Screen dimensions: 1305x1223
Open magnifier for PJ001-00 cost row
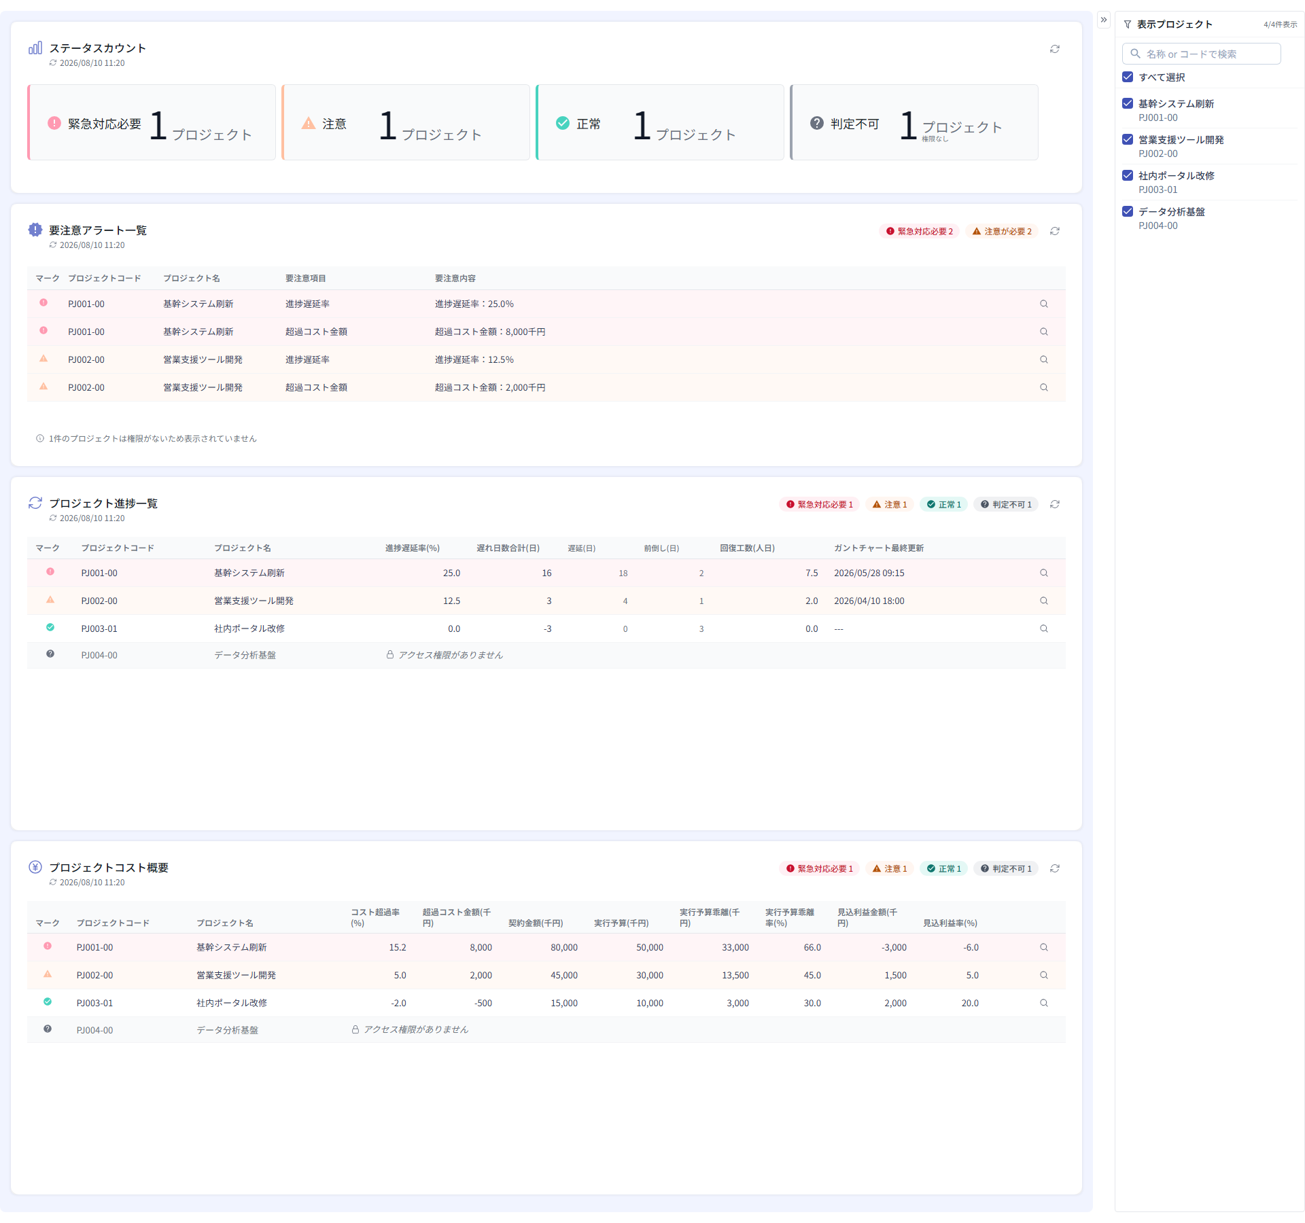[x=1043, y=947]
